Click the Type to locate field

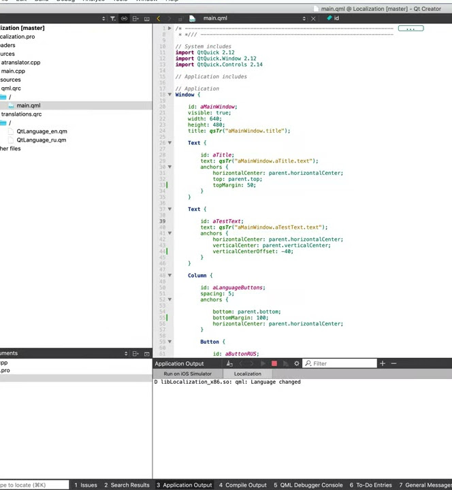35,485
